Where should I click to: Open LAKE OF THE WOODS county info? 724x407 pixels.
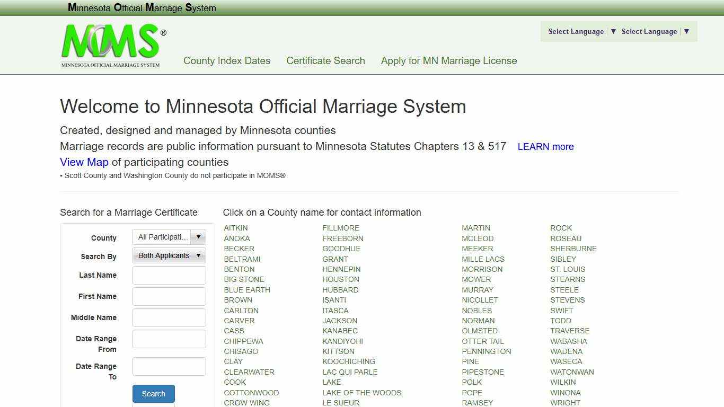point(361,393)
